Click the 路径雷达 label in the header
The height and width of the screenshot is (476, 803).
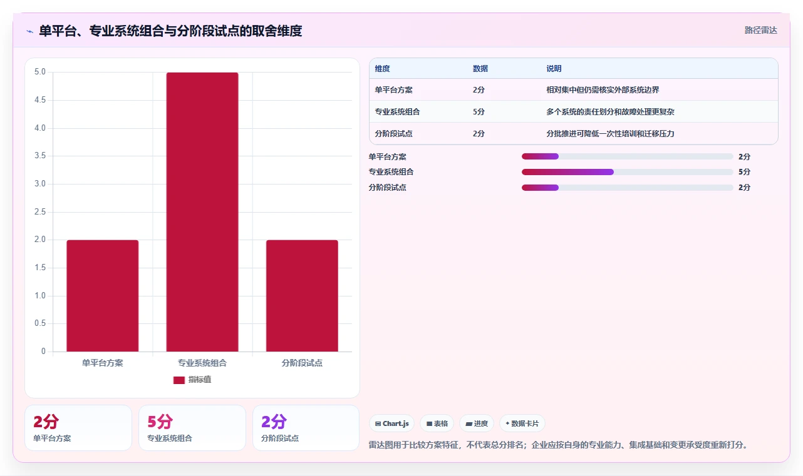(x=760, y=30)
